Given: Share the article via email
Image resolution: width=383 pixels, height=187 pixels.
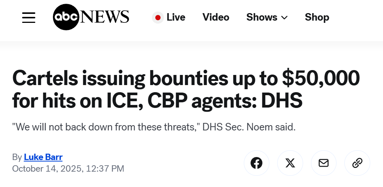Looking at the screenshot, I should [324, 163].
